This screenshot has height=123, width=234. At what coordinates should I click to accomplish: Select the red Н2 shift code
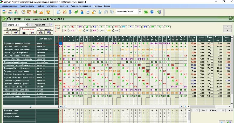[x=73, y=27]
